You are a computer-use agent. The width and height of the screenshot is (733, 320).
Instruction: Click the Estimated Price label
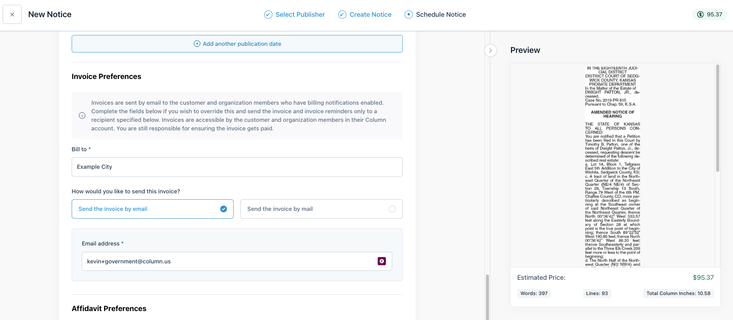pos(541,278)
